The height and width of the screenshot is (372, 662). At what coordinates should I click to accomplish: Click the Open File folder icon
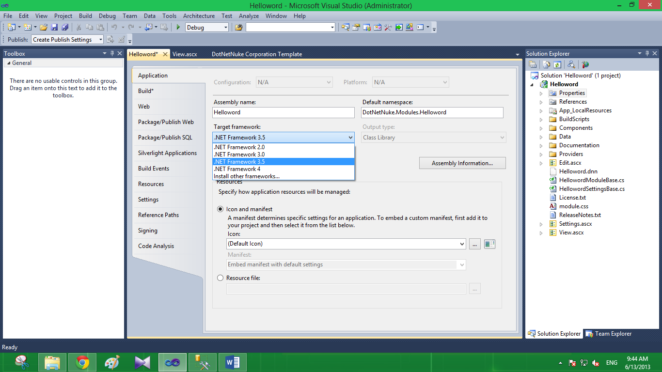pos(44,27)
